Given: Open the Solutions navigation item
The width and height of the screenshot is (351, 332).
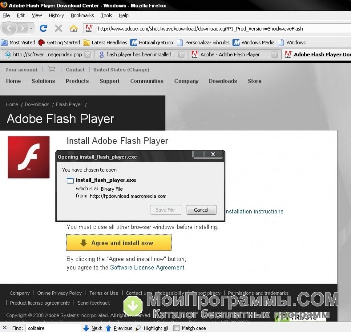Looking at the screenshot, I should click(x=43, y=81).
